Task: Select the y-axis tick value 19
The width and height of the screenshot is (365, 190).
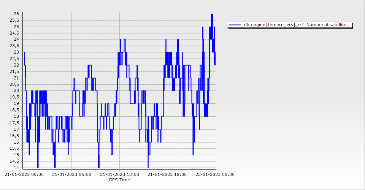Action: click(x=16, y=103)
